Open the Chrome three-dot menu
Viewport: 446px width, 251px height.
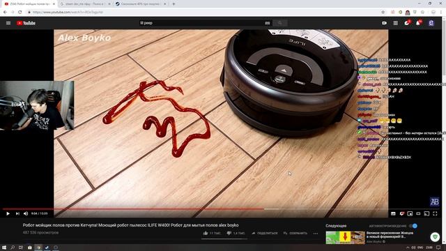(x=441, y=13)
